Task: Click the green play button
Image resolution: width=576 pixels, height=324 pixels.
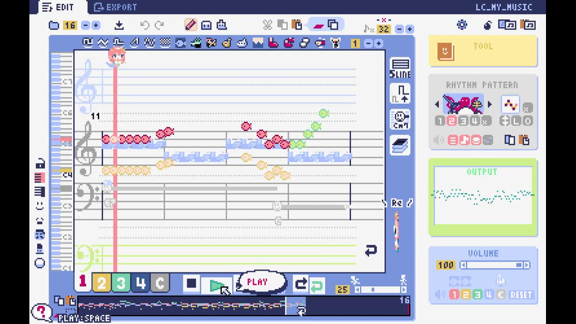Action: [217, 285]
